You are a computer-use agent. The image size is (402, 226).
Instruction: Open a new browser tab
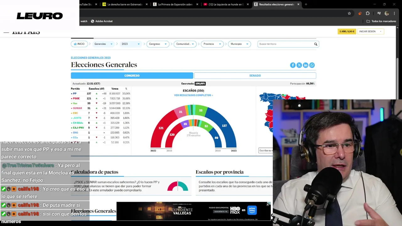coord(306,4)
